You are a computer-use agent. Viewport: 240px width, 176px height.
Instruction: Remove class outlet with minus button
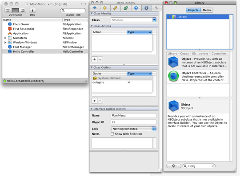[100, 101]
